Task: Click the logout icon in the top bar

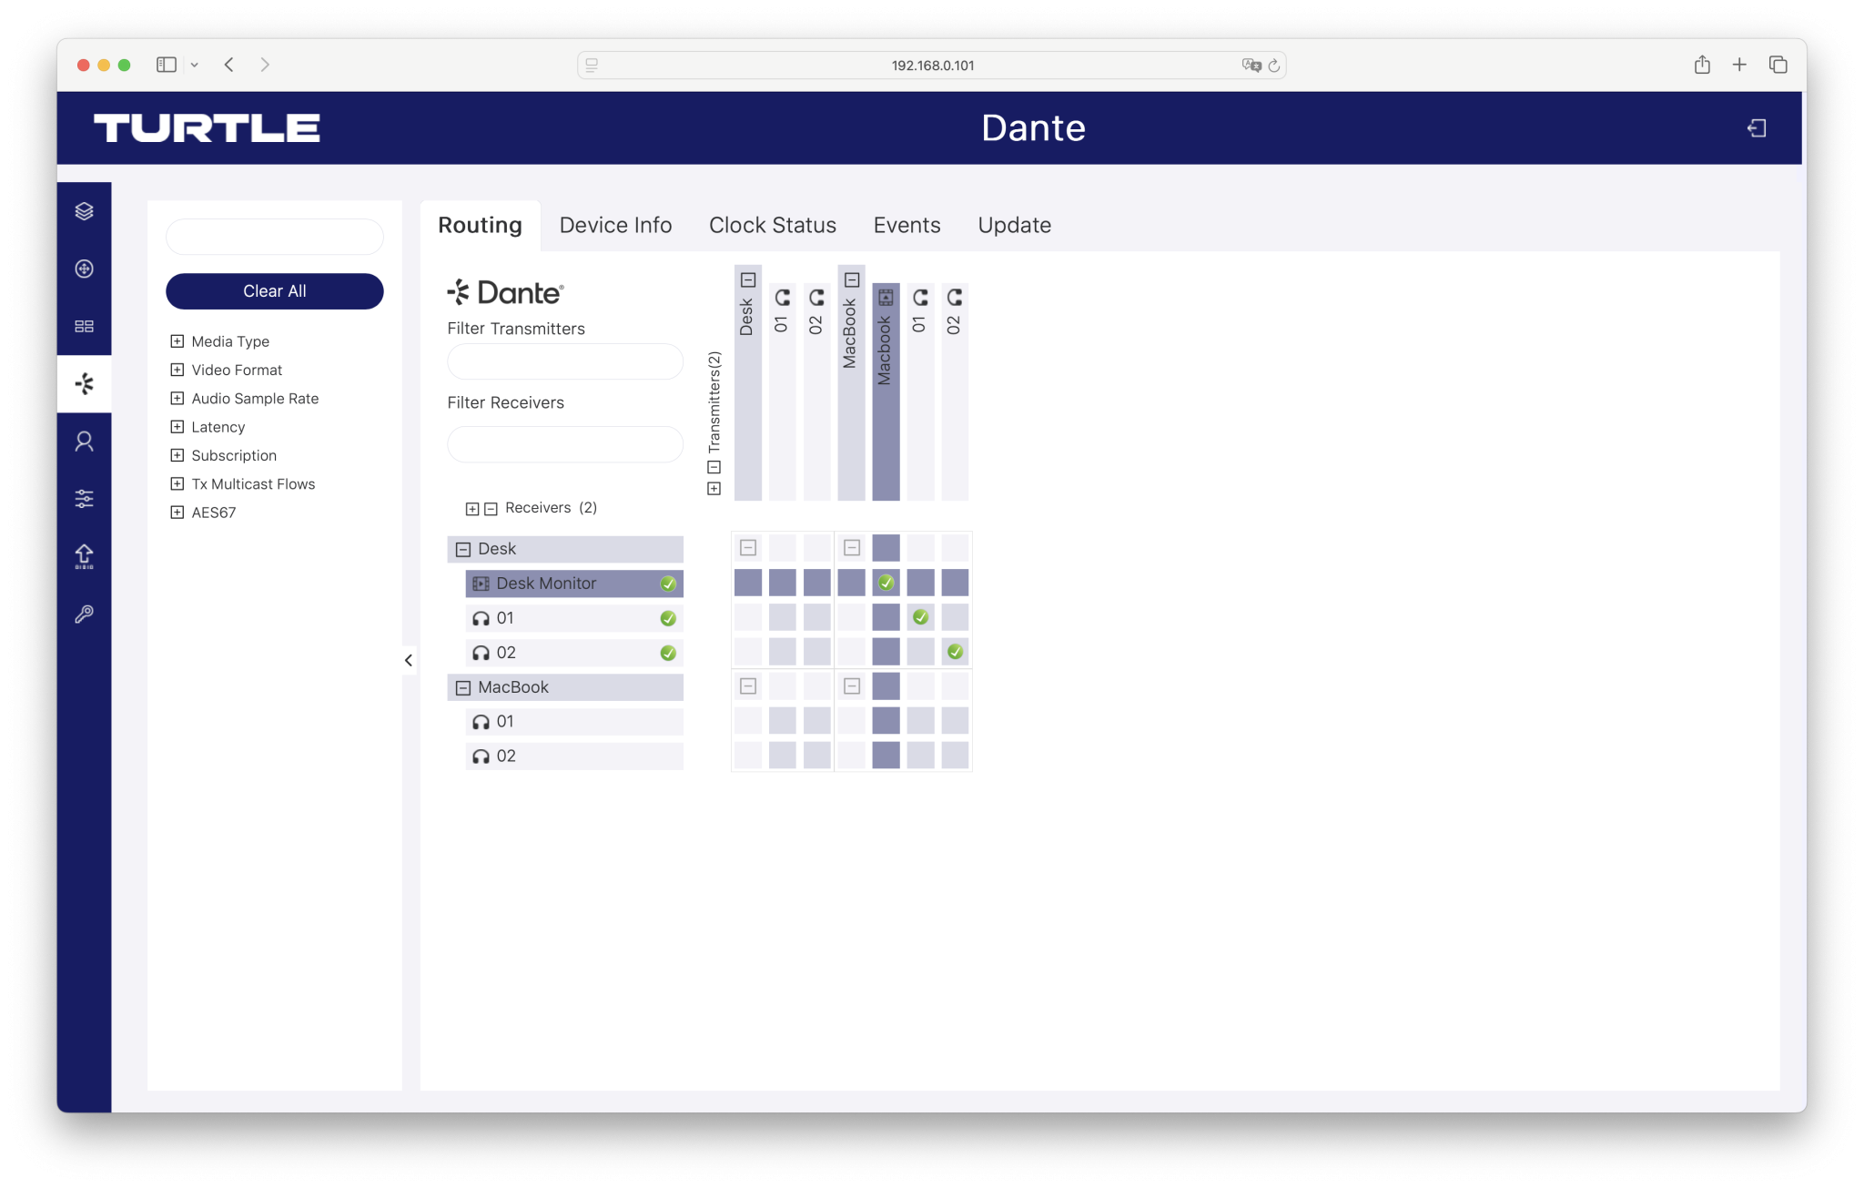Action: point(1758,127)
